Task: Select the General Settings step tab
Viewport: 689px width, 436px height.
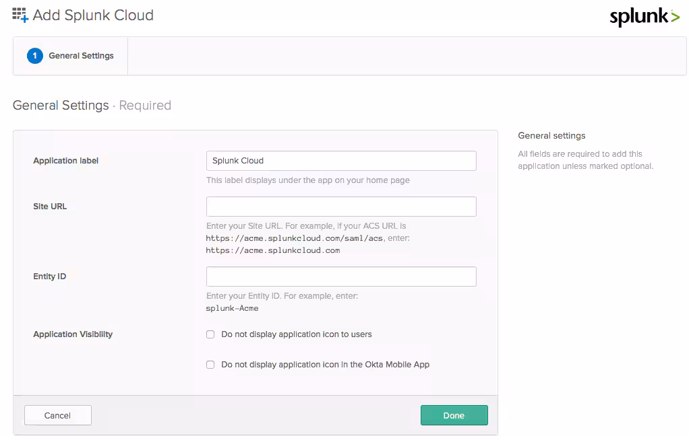Action: [x=81, y=56]
